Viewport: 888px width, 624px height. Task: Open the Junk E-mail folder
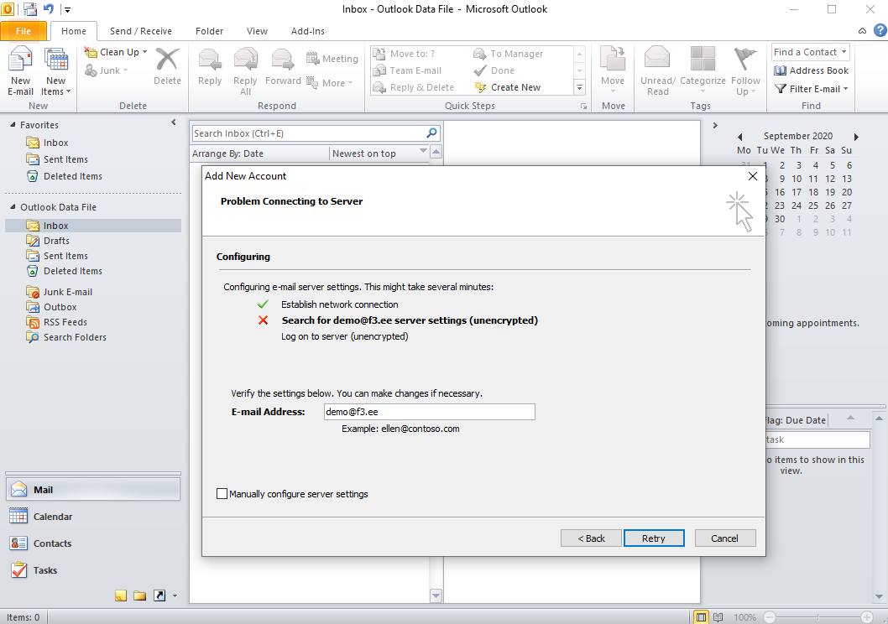(67, 292)
